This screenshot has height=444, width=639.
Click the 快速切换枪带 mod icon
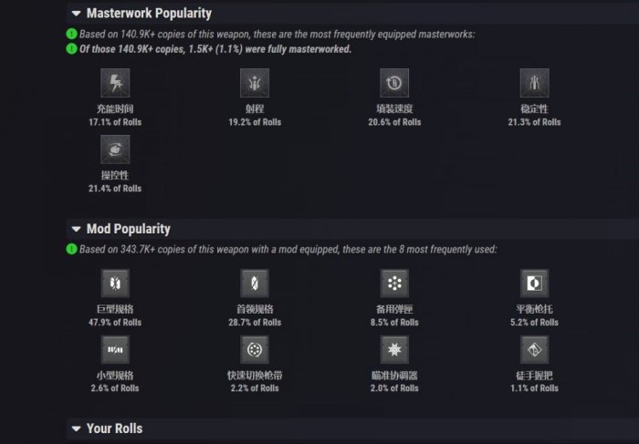255,350
